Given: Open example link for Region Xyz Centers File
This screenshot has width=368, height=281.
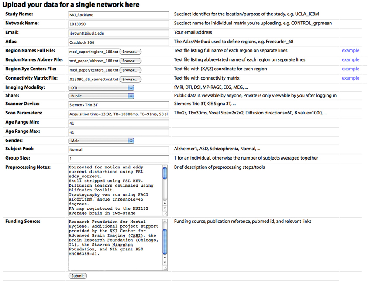Looking at the screenshot, I should (351, 69).
